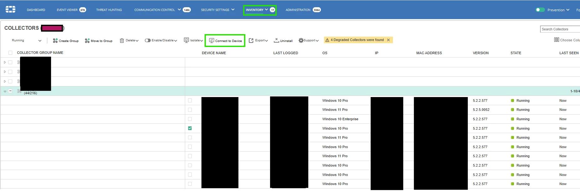Open Communication Control menu
This screenshot has height=191, width=580.
155,10
